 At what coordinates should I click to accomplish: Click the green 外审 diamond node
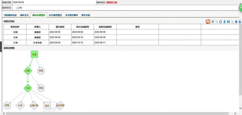tap(28, 88)
